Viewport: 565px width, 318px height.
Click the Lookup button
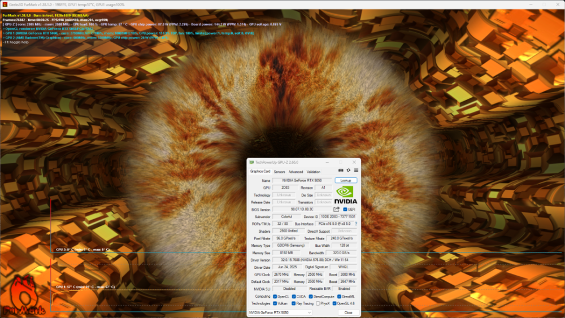346,180
